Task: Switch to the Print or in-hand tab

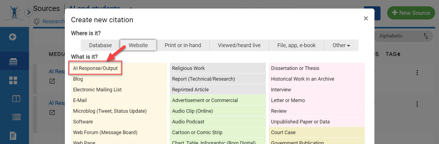Action: [x=183, y=45]
